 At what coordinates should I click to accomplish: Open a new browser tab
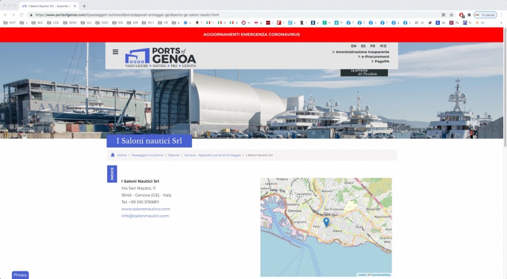pyautogui.click(x=84, y=6)
